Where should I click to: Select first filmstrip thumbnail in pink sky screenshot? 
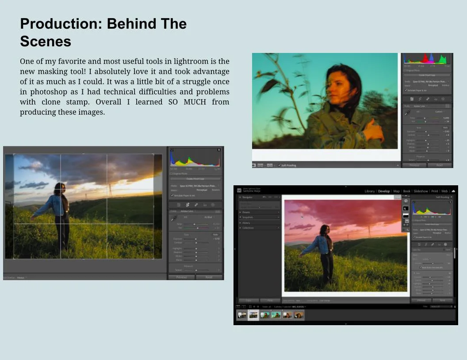[242, 315]
